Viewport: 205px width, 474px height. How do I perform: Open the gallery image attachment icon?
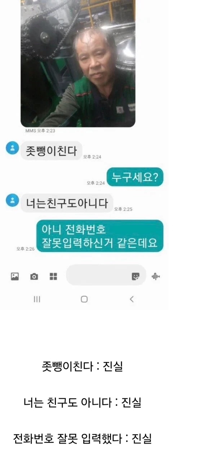pyautogui.click(x=15, y=277)
